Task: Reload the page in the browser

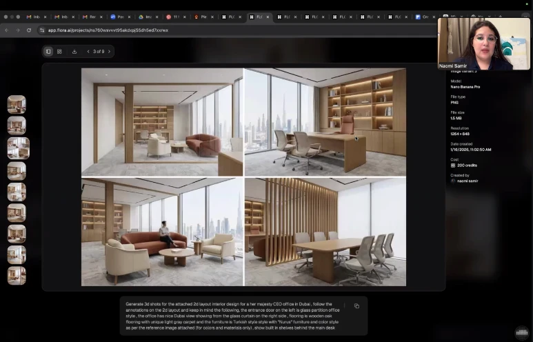Action: [29, 30]
